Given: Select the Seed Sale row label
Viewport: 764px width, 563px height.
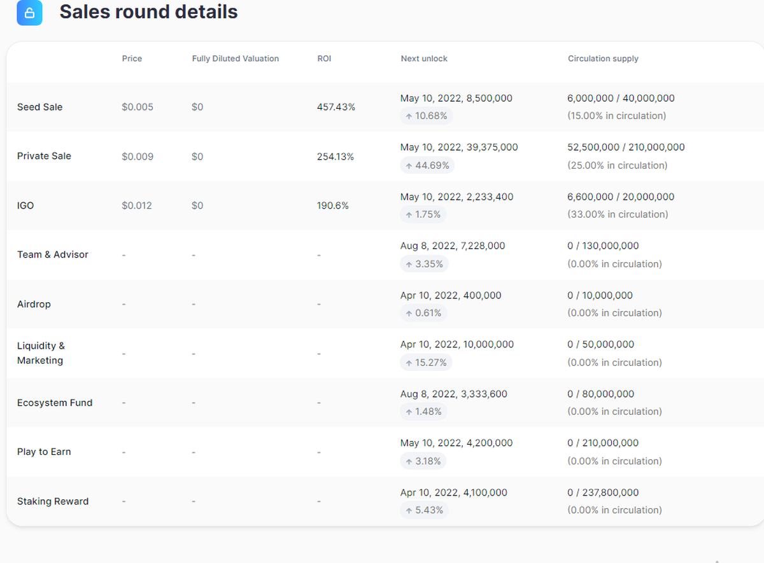Looking at the screenshot, I should [39, 107].
